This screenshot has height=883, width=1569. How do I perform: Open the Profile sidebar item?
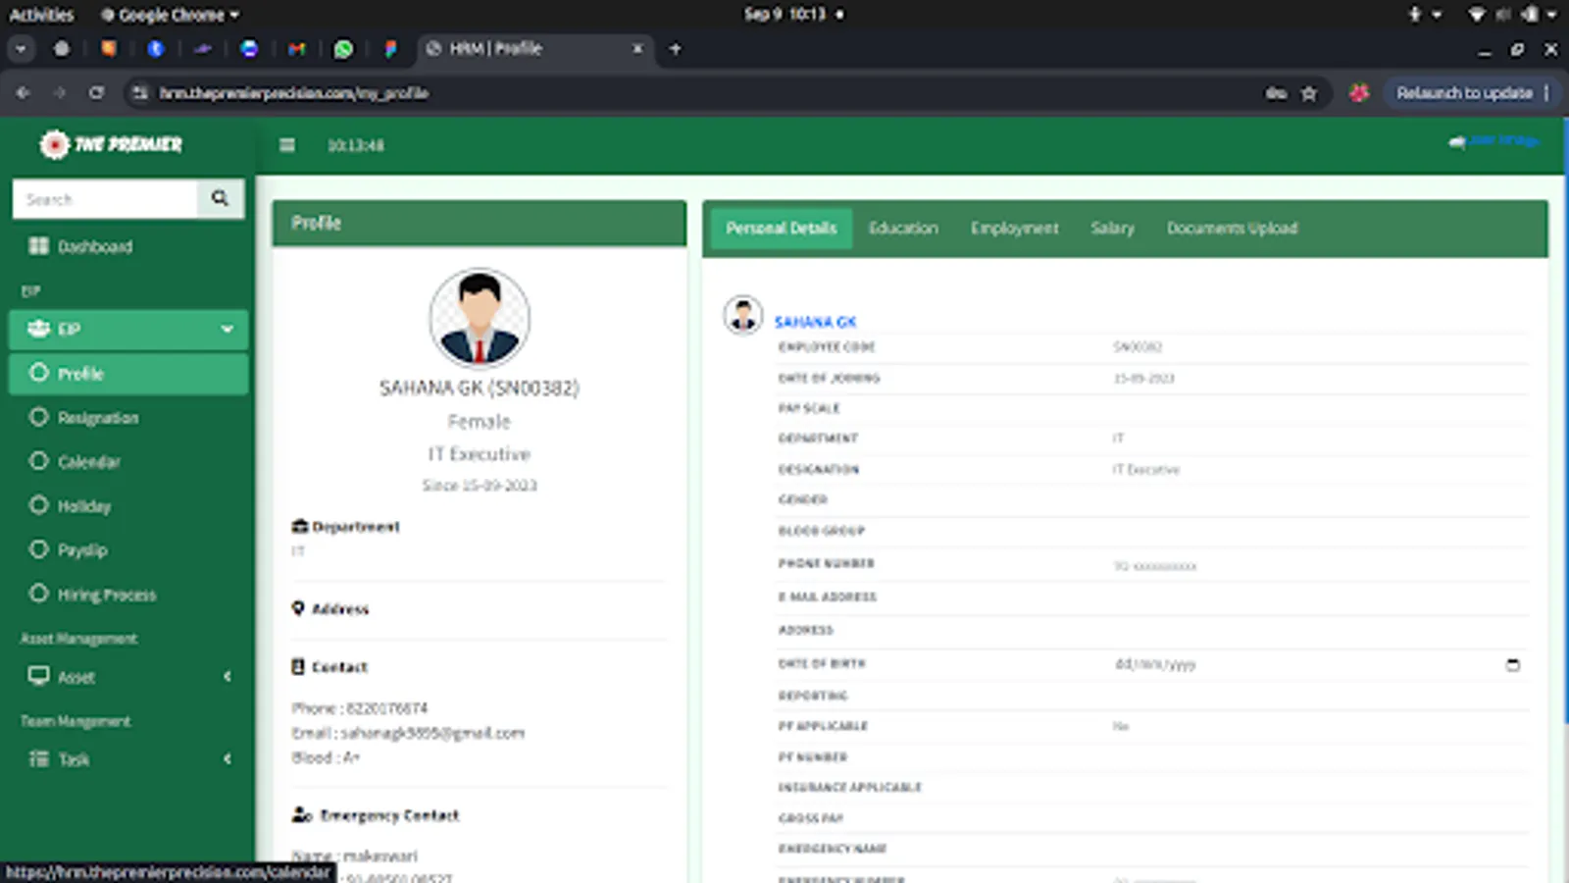127,374
